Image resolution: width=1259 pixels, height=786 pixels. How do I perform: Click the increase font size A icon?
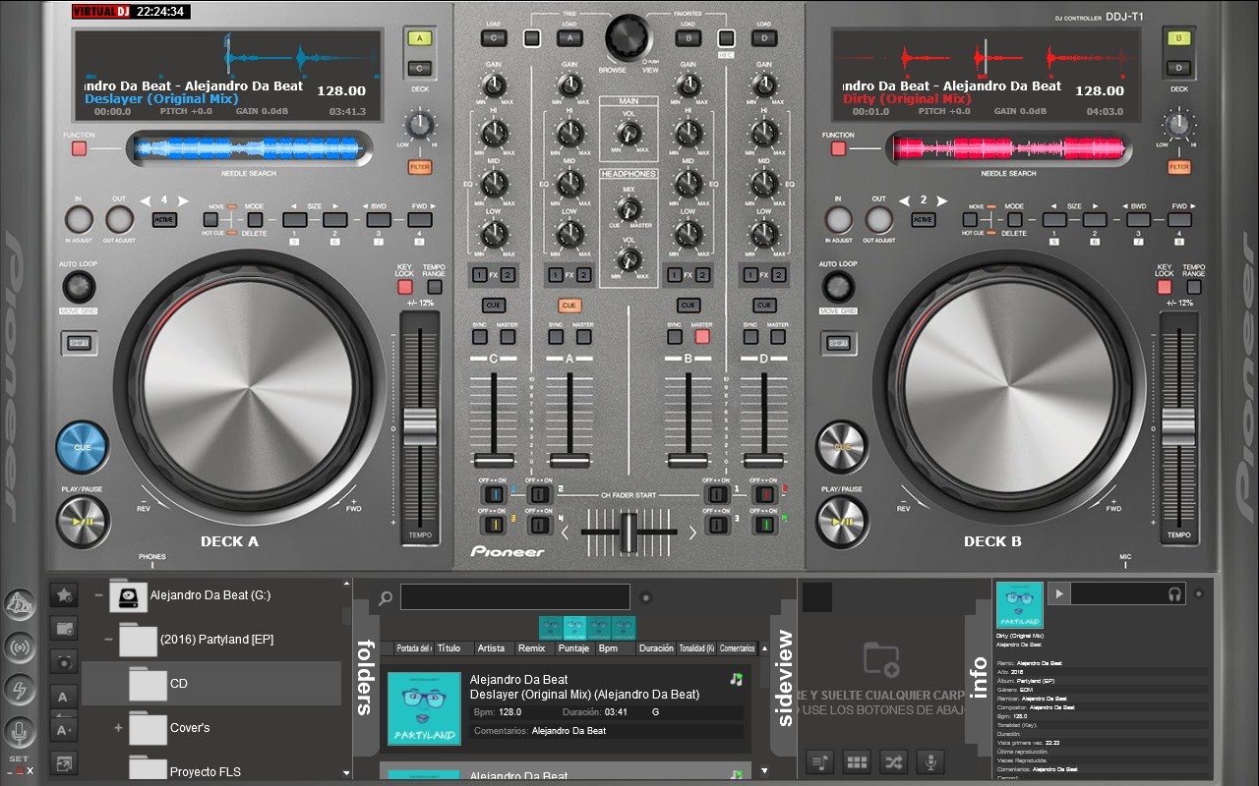point(64,730)
